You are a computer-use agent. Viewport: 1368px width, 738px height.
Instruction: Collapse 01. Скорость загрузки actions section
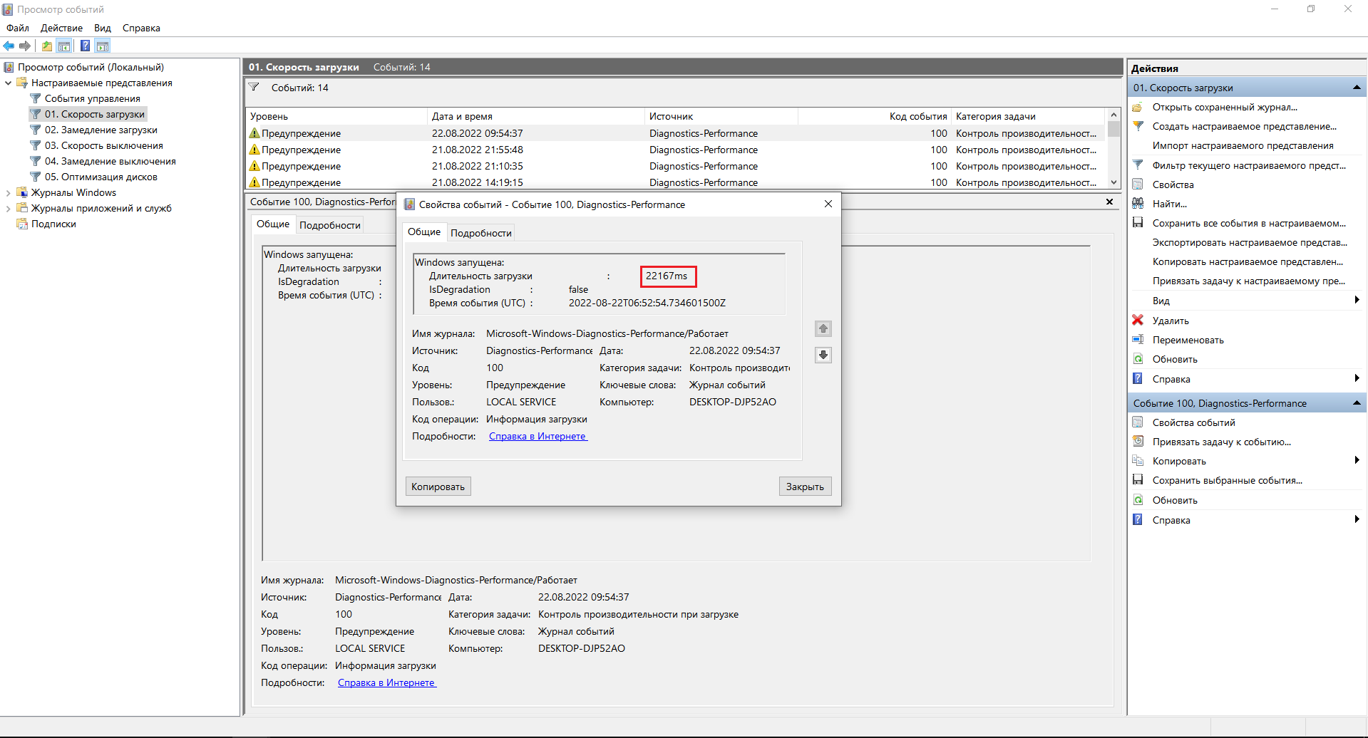click(1357, 88)
